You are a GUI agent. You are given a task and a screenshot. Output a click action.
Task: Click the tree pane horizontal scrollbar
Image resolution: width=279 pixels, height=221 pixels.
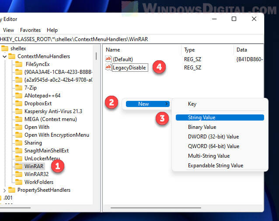[15, 207]
